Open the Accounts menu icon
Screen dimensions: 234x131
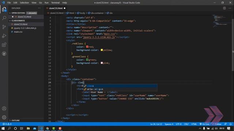[4, 108]
